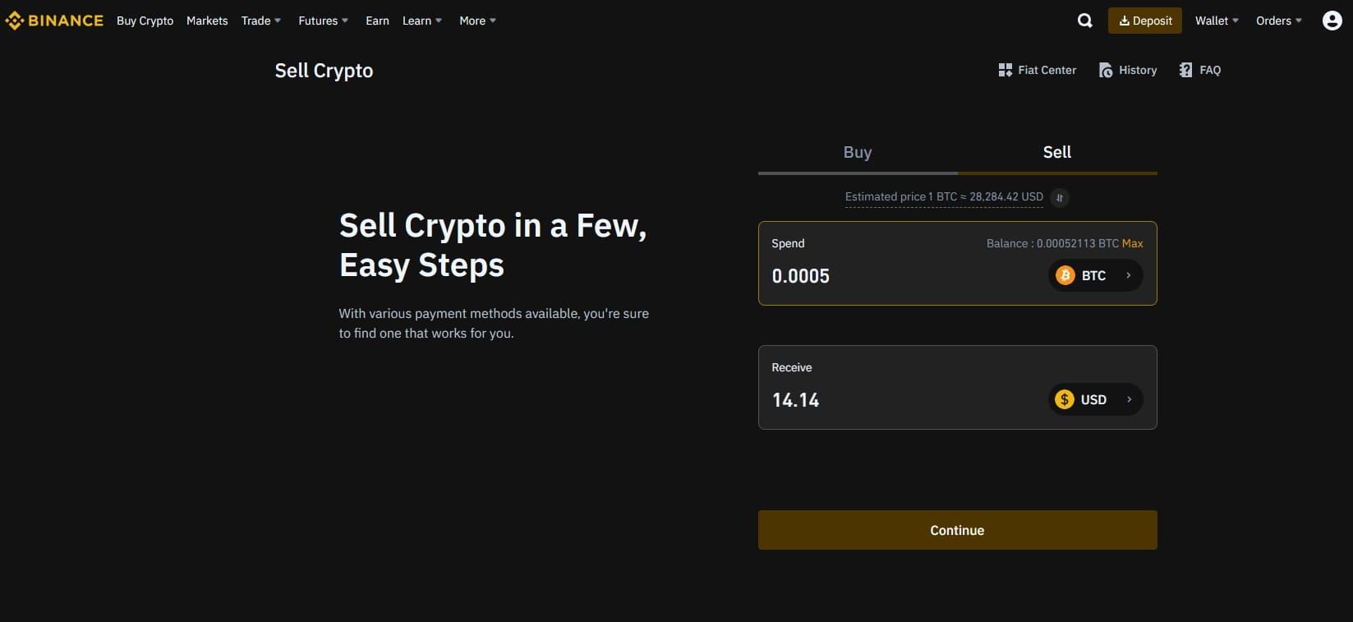1353x622 pixels.
Task: Open the FAQ section
Action: click(1199, 70)
